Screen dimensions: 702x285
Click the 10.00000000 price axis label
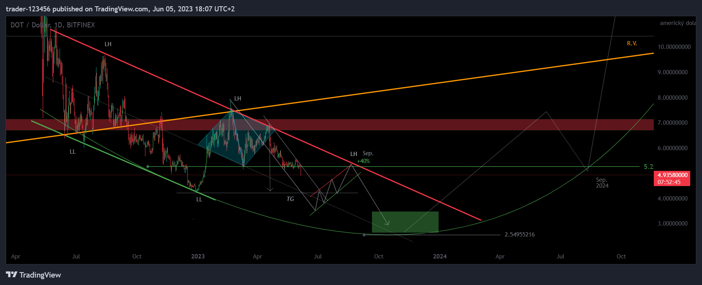(x=674, y=47)
